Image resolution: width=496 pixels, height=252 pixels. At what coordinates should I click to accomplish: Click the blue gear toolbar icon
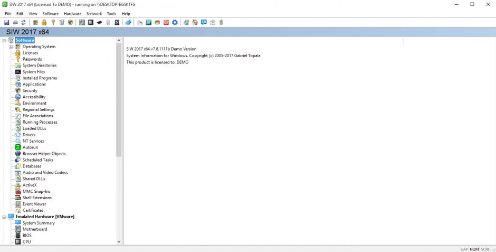[x=175, y=23]
